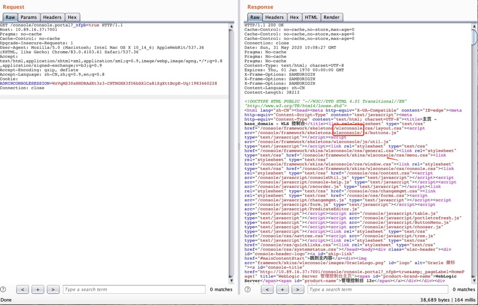Open the response Render tab
Screen dimensions: 478x305
(x=331, y=17)
